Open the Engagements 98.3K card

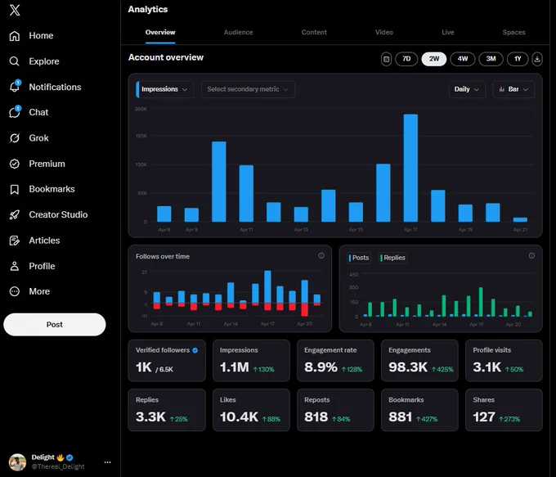coord(419,361)
